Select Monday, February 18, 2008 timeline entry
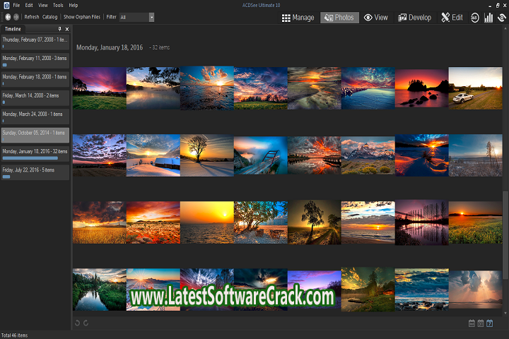This screenshot has width=509, height=339. (x=35, y=80)
